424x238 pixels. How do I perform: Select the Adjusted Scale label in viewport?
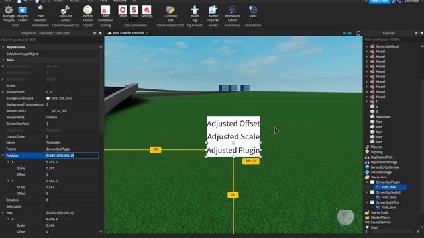[x=233, y=137]
